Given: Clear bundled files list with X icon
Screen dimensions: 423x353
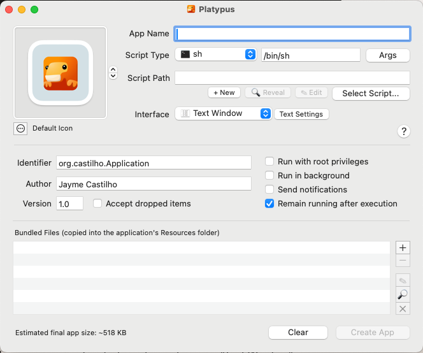Looking at the screenshot, I should coord(403,308).
